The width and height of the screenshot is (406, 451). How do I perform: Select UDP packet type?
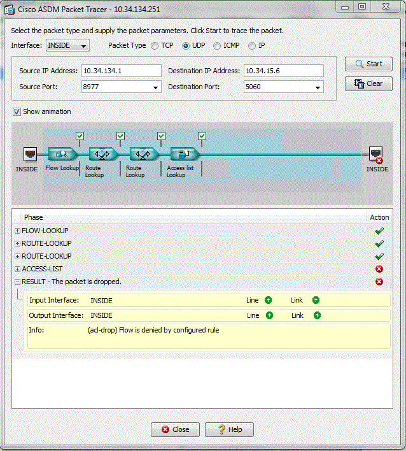[186, 46]
